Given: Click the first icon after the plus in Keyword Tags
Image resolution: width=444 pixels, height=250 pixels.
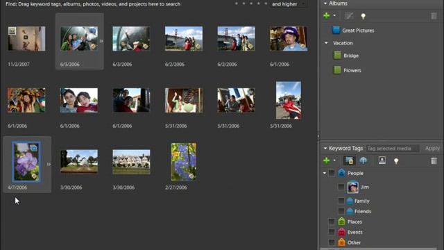Looking at the screenshot, I should 349,160.
